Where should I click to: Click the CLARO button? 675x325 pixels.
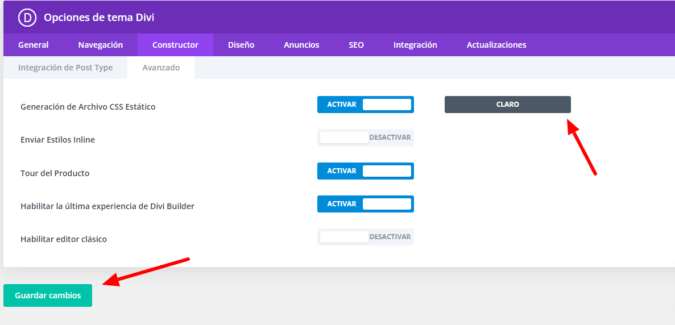pos(508,105)
